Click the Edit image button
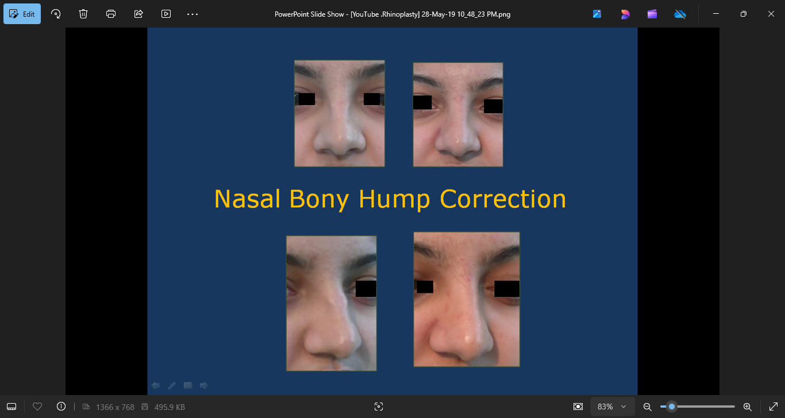Viewport: 785px width, 418px height. 22,14
